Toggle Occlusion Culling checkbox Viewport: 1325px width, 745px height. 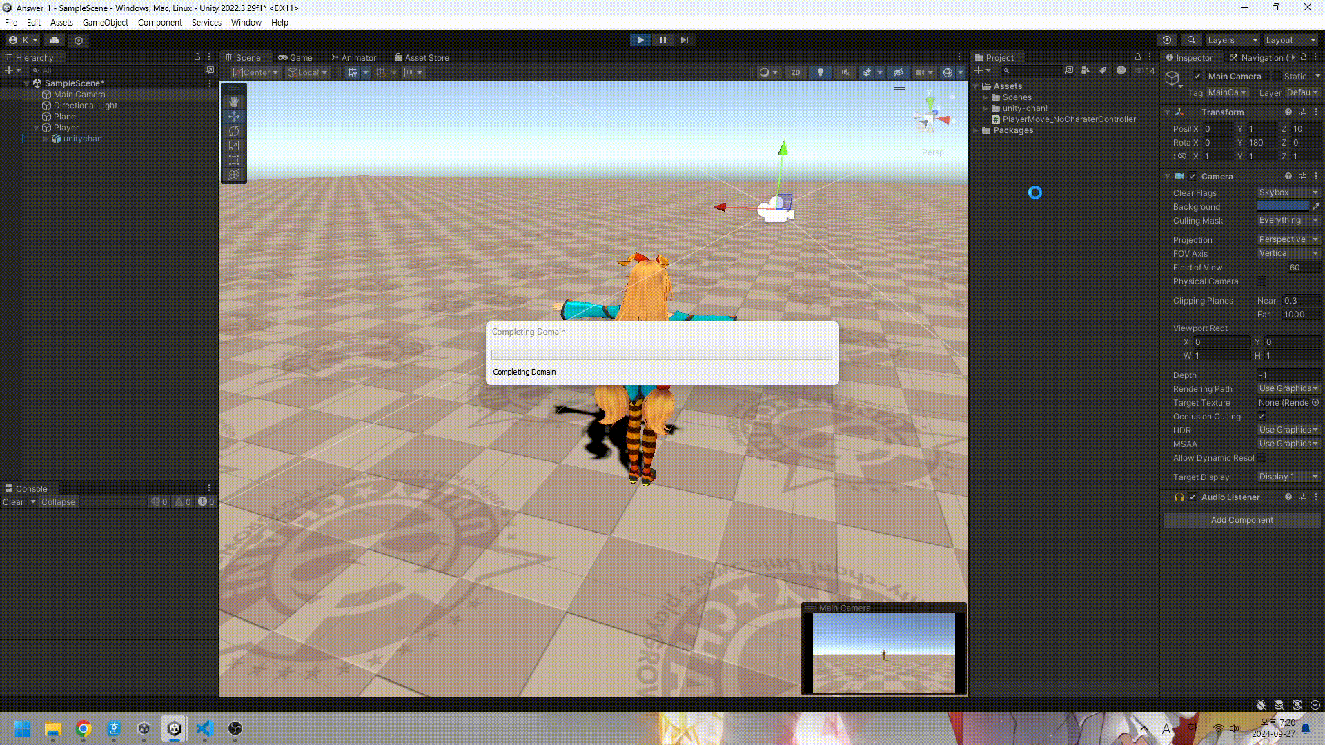[x=1262, y=416]
